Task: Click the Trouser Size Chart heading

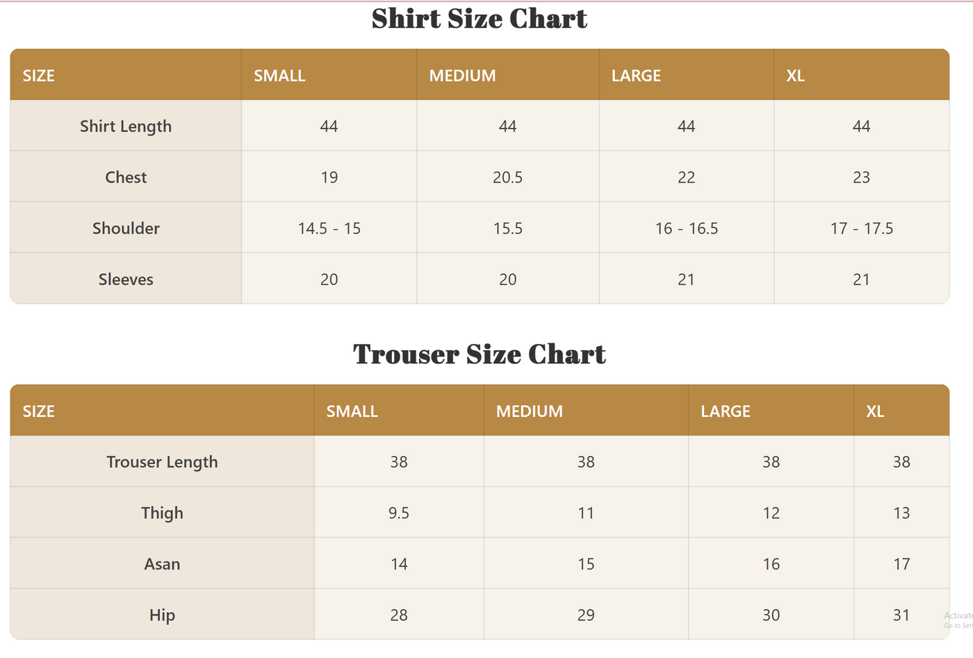Action: coord(479,354)
